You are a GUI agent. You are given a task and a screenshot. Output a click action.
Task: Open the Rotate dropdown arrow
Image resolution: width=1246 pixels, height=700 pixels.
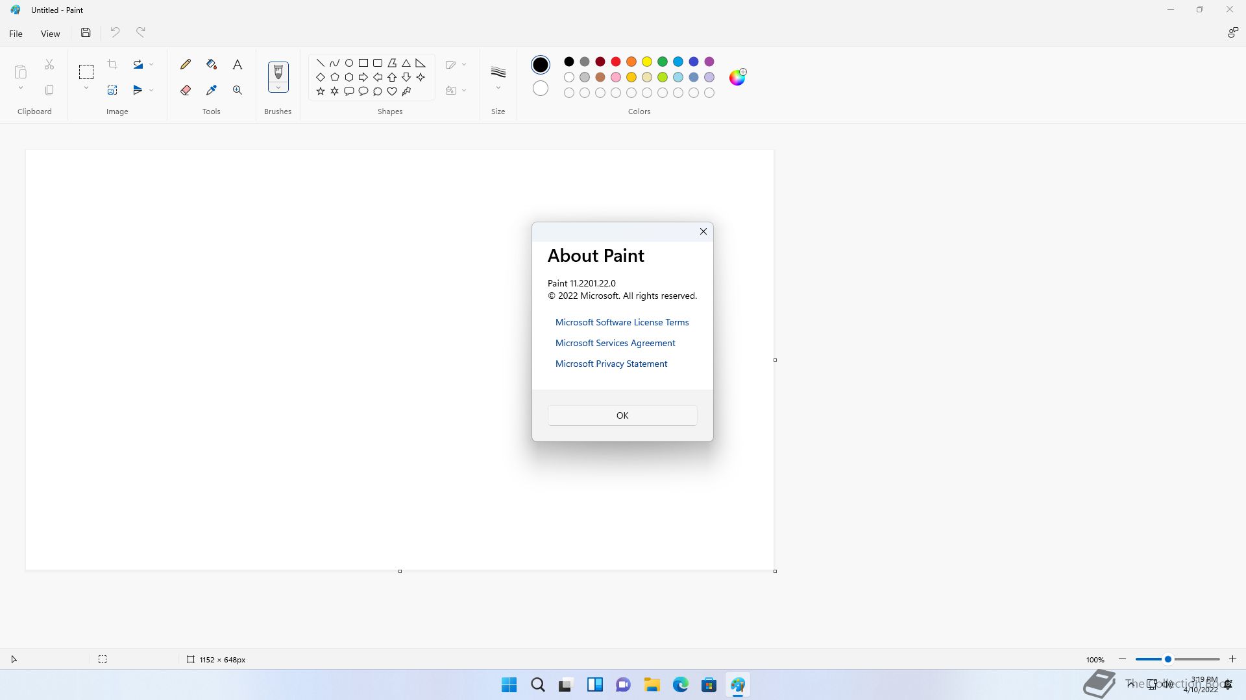pyautogui.click(x=151, y=64)
